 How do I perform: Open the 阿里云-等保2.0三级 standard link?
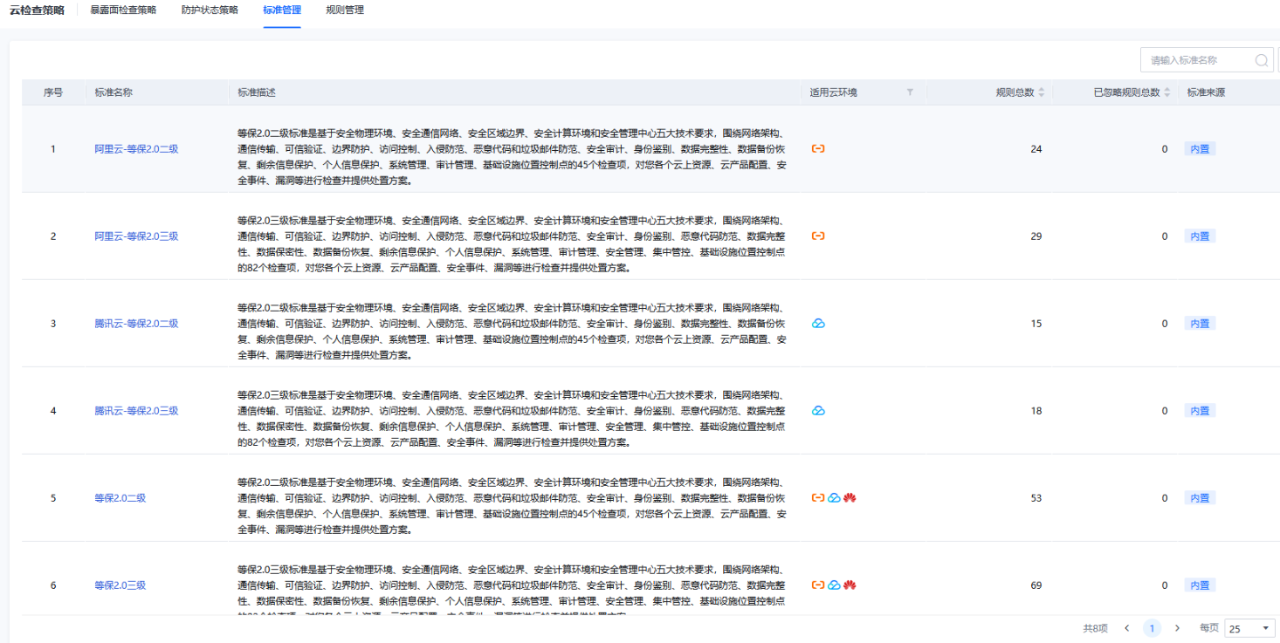136,236
